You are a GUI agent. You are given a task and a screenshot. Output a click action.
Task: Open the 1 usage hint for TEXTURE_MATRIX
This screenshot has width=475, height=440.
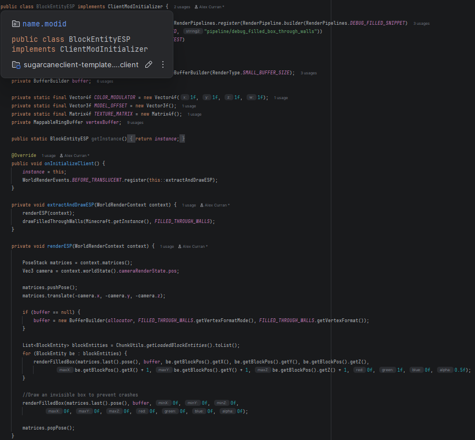click(195, 114)
